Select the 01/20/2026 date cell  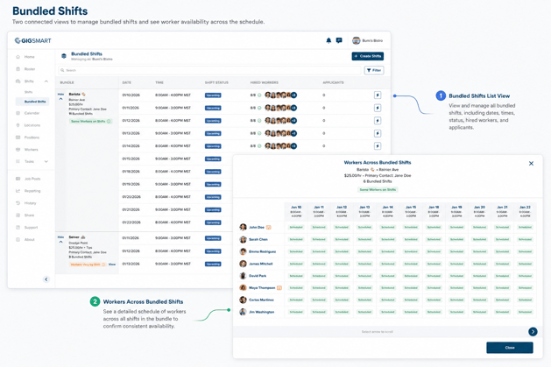pyautogui.click(x=131, y=197)
